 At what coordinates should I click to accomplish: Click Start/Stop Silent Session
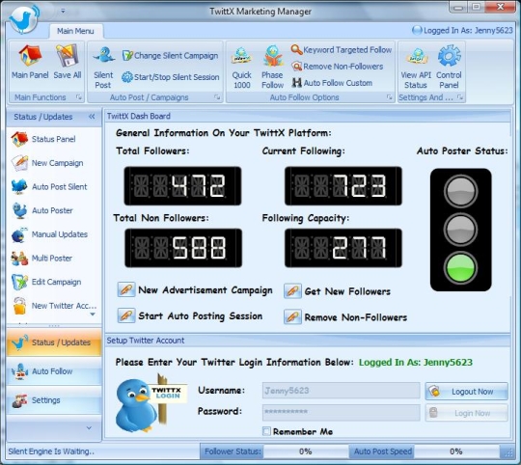[x=170, y=77]
